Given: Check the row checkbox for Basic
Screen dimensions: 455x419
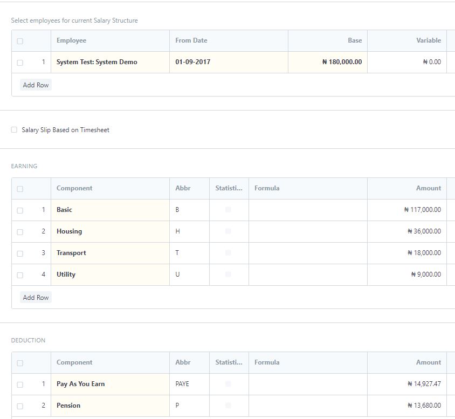Looking at the screenshot, I should 20,210.
